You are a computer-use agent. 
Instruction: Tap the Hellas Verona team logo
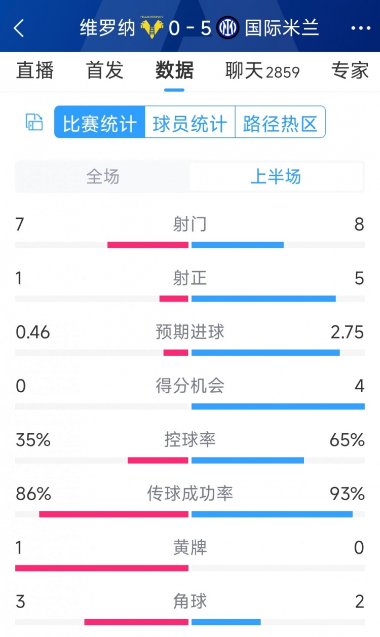click(x=151, y=28)
